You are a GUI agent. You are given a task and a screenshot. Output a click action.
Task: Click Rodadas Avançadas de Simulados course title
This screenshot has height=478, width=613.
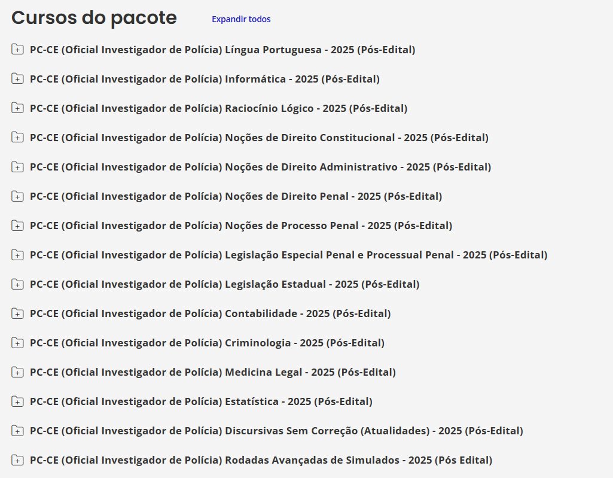[261, 460]
